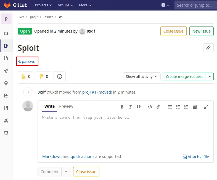Expand the Show all activity dropdown
217x180 pixels.
coord(141,76)
